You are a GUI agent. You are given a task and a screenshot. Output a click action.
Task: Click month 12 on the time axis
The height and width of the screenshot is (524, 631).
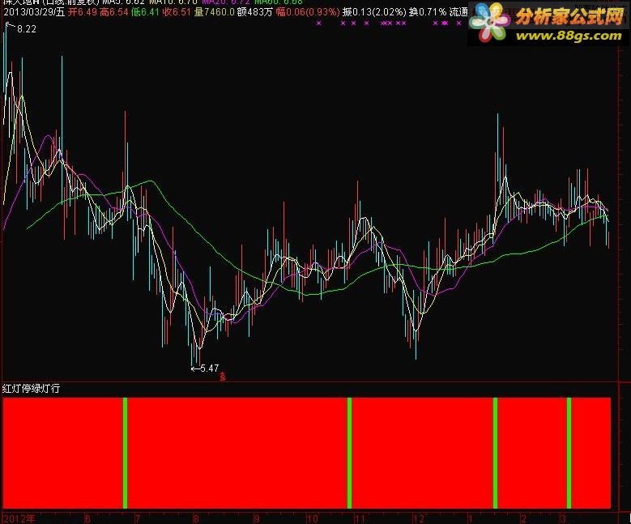click(419, 518)
